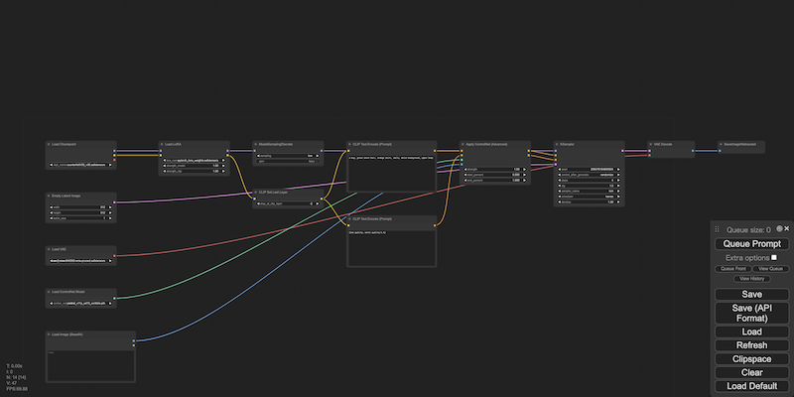The height and width of the screenshot is (397, 794).
Task: Collapse the VAE Decode node via its title dot
Action: tap(651, 144)
